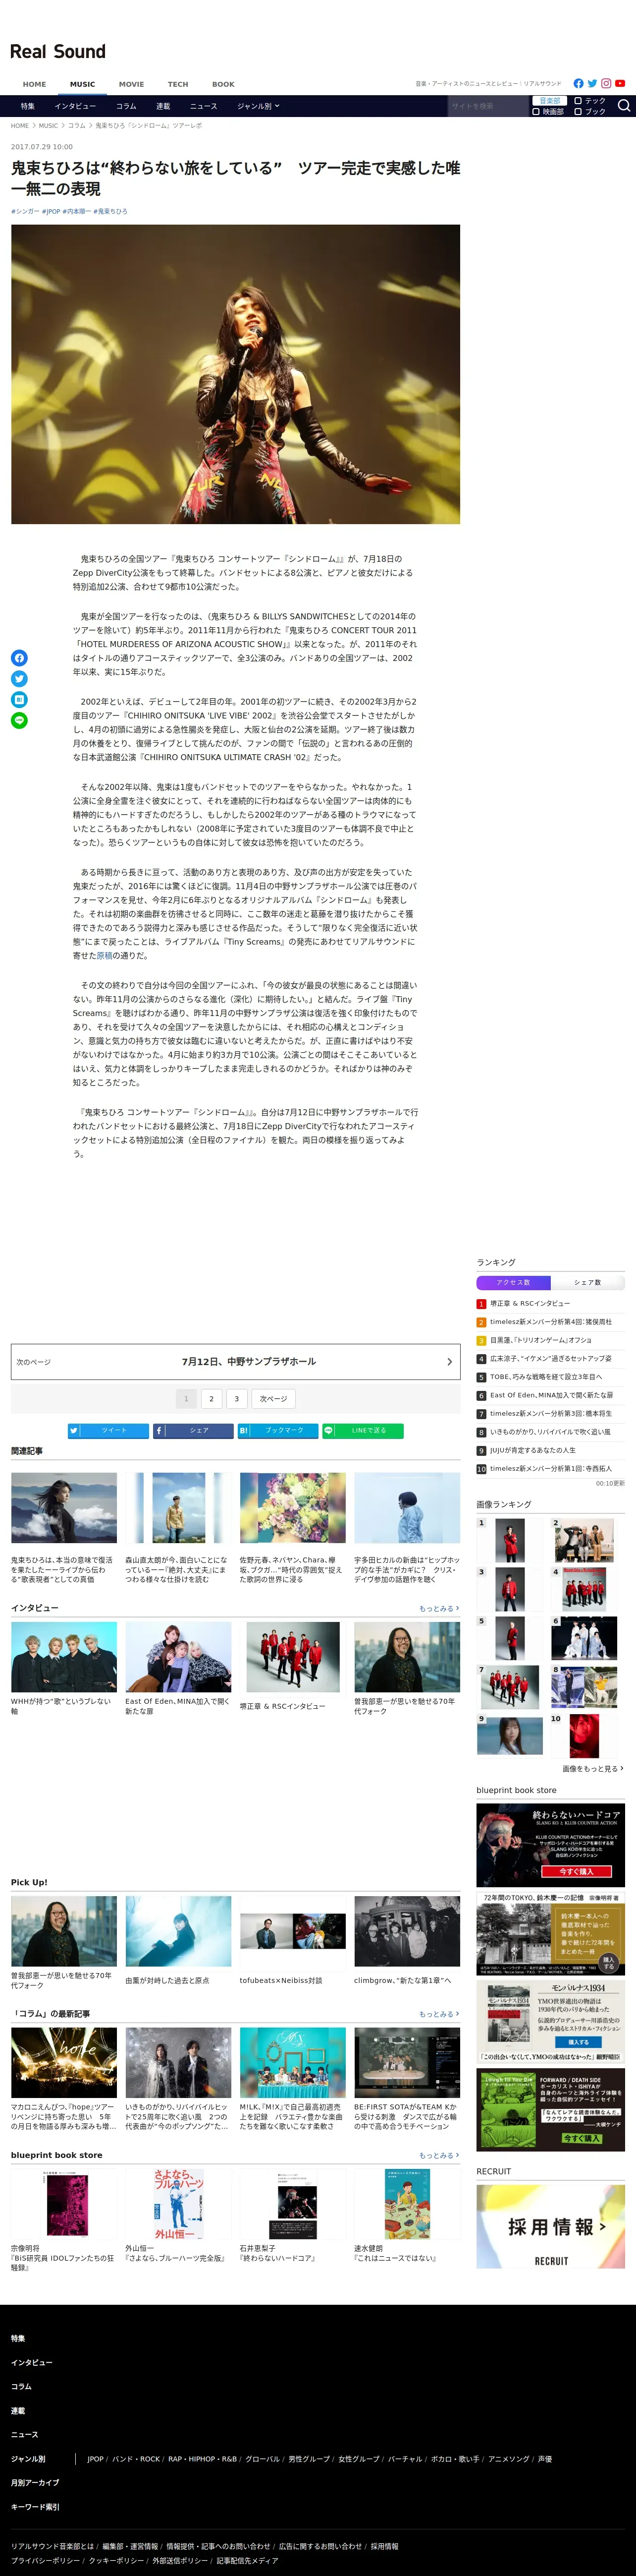Click the サイトを検索 search field

tap(487, 106)
